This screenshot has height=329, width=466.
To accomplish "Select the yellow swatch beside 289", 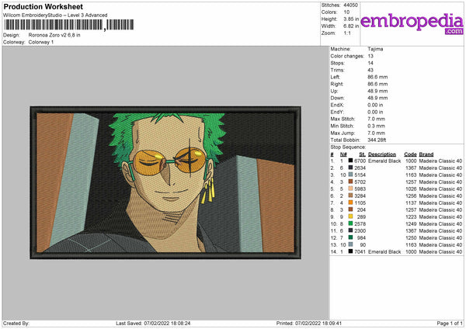I will tap(350, 216).
